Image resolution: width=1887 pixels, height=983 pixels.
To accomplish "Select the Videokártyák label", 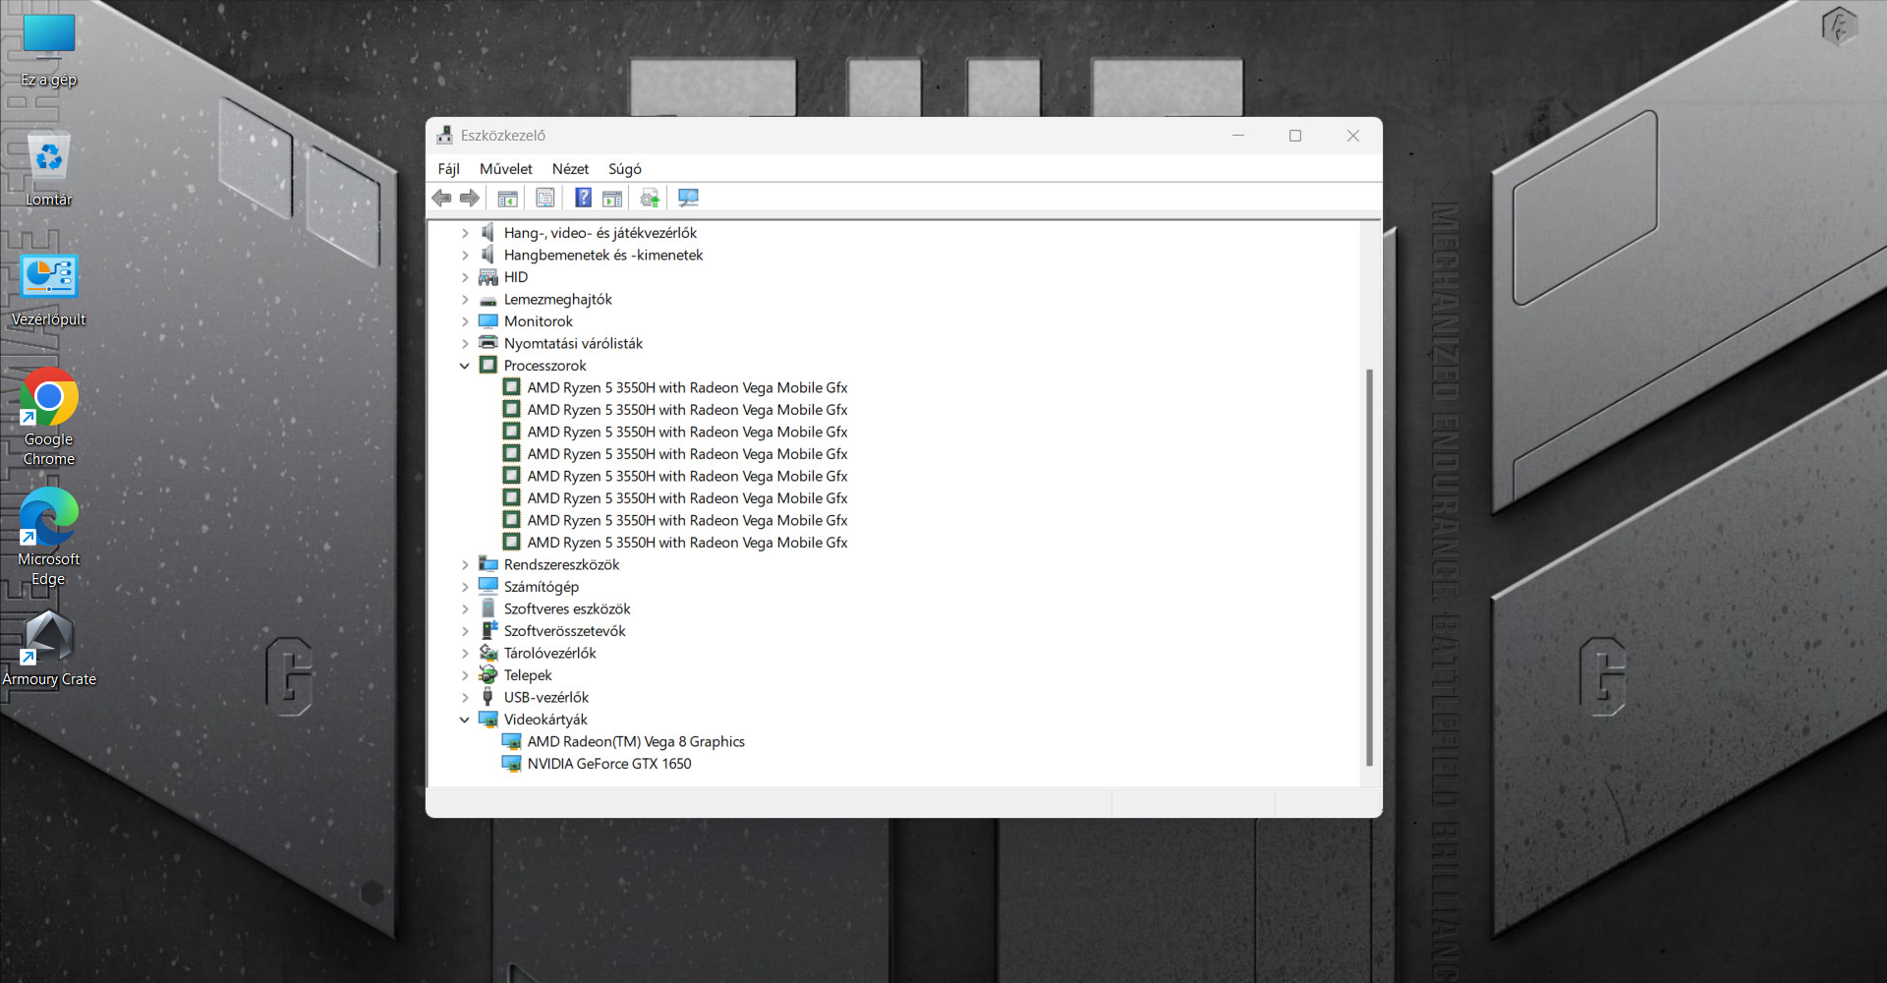I will click(x=545, y=720).
